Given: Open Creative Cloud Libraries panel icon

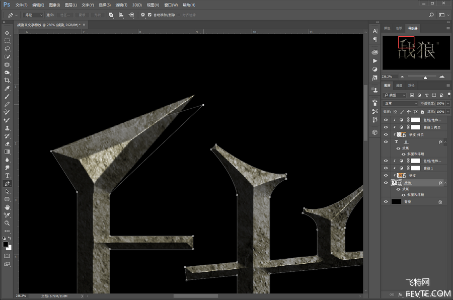Looking at the screenshot, I should pos(375,52).
